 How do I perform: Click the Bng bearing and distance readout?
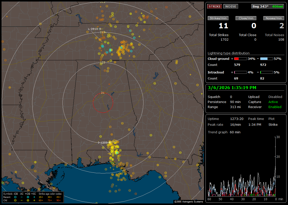pos(268,6)
